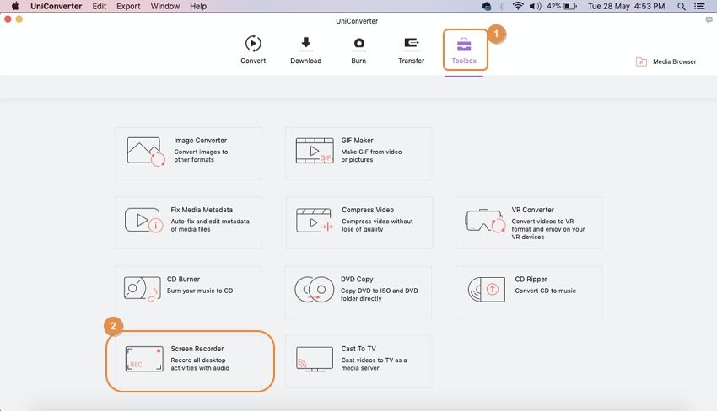Click "Convert CD to music" text
This screenshot has width=717, height=411.
[x=546, y=291]
